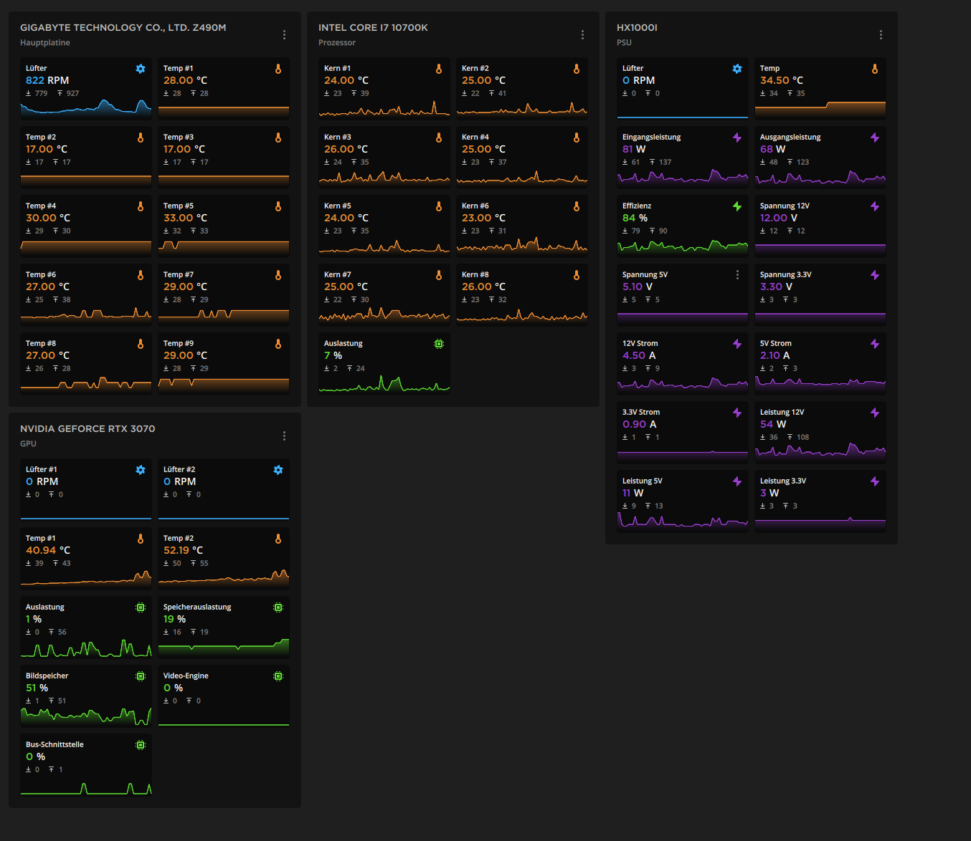
Task: Click the 84 % Effizienz value
Action: pos(635,218)
